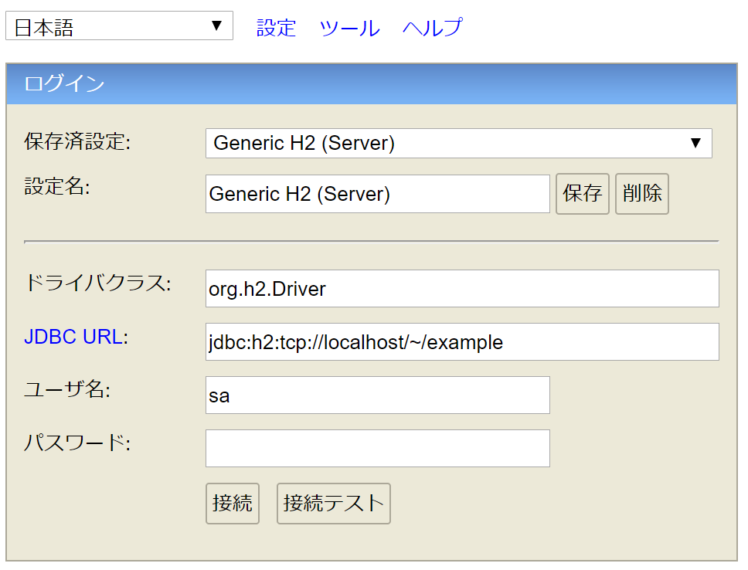Click the empty パスワード field
Viewport: 748px width, 570px height.
click(x=377, y=449)
